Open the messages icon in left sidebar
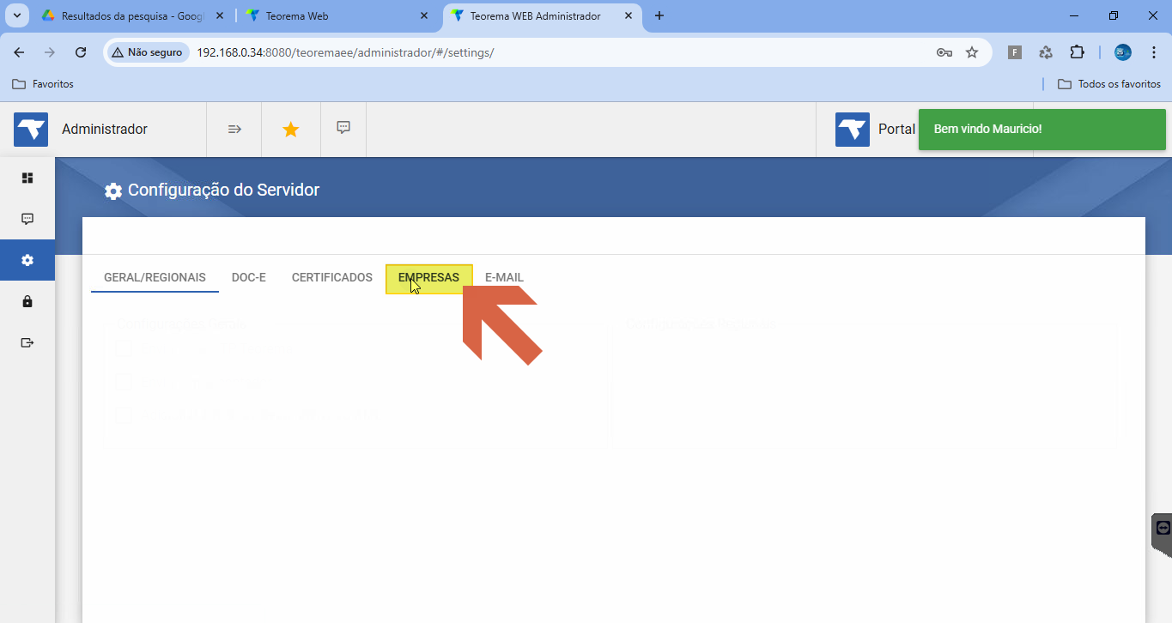 (27, 219)
